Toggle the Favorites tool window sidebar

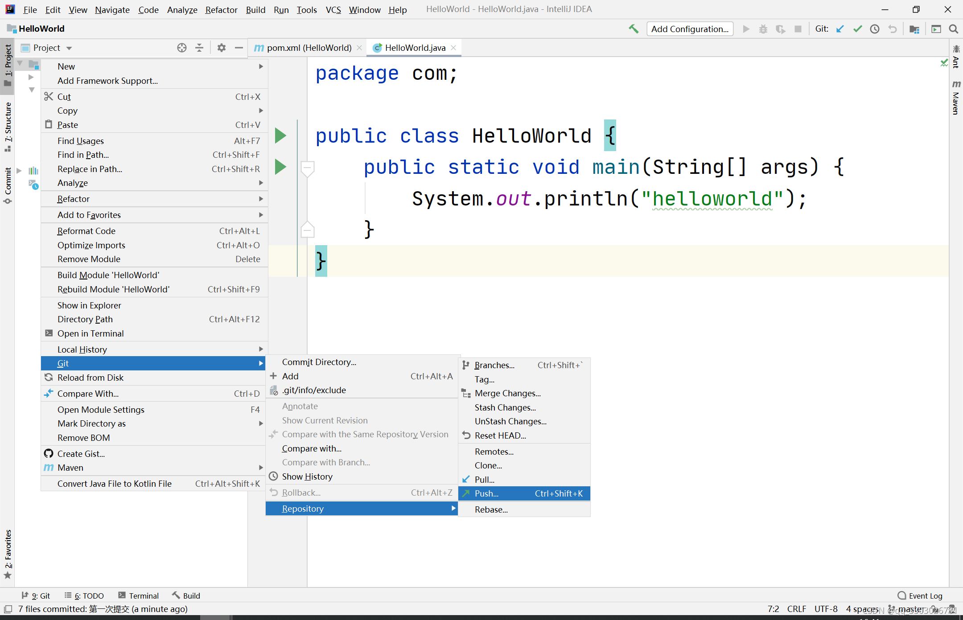click(x=8, y=554)
